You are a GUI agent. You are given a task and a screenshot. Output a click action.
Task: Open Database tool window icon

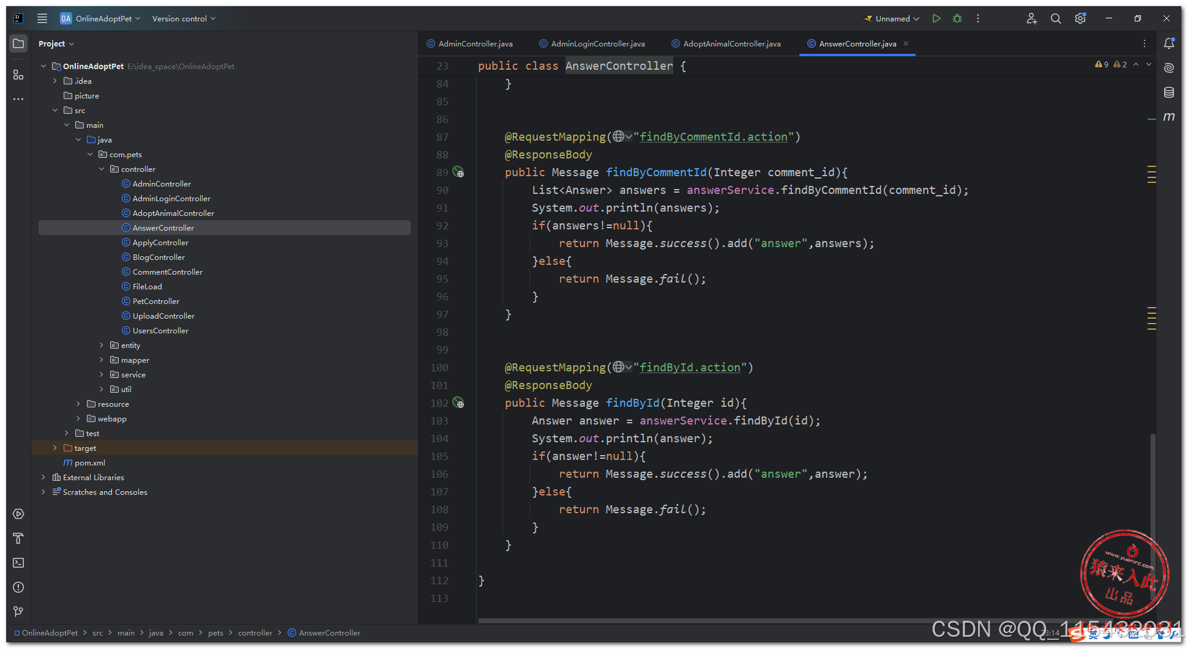tap(1169, 92)
